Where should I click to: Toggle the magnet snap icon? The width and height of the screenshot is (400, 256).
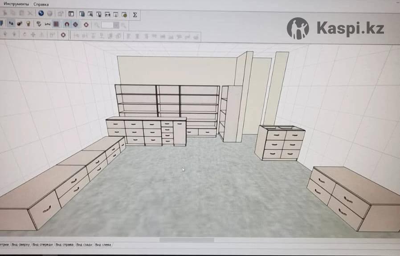67,24
